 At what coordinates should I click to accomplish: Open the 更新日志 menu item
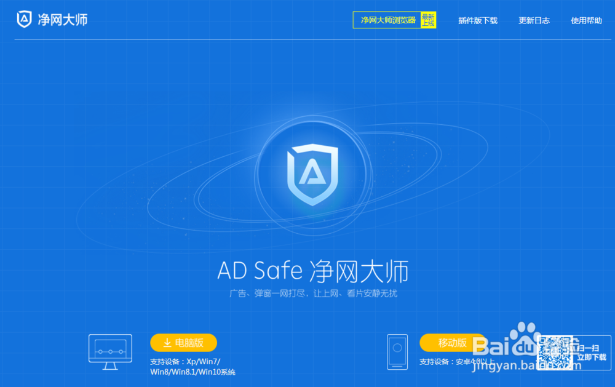(534, 20)
